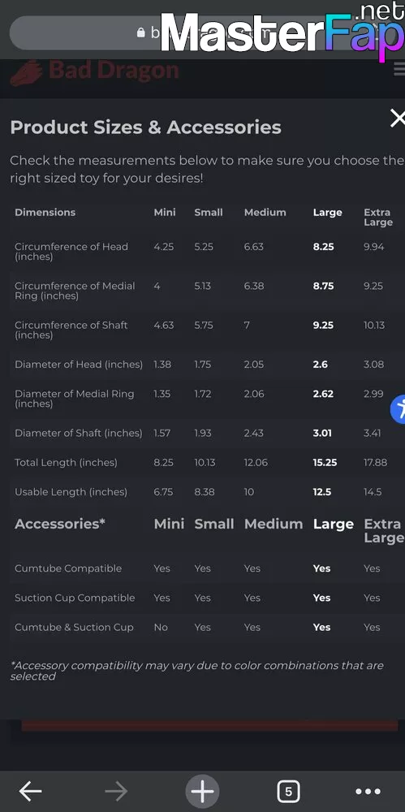The width and height of the screenshot is (405, 812).
Task: Select the Extra Large dimensions header
Action: (378, 217)
